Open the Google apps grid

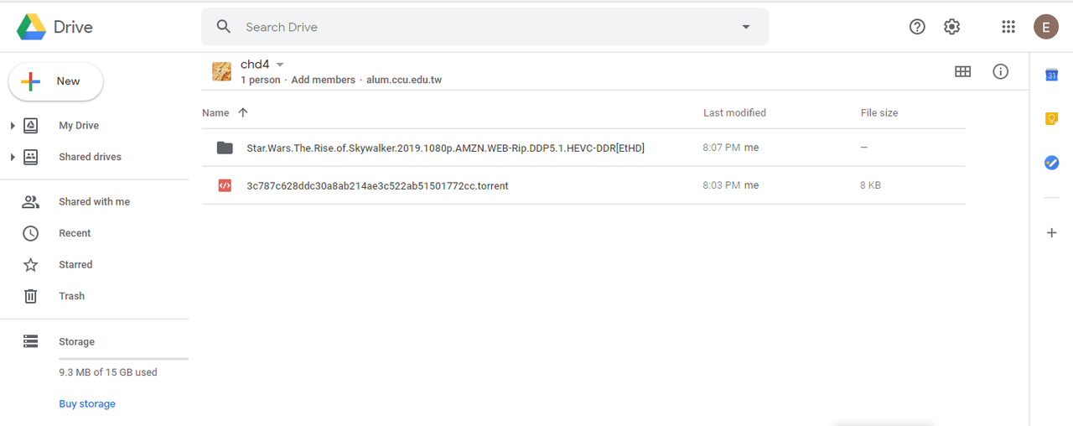pos(1008,27)
